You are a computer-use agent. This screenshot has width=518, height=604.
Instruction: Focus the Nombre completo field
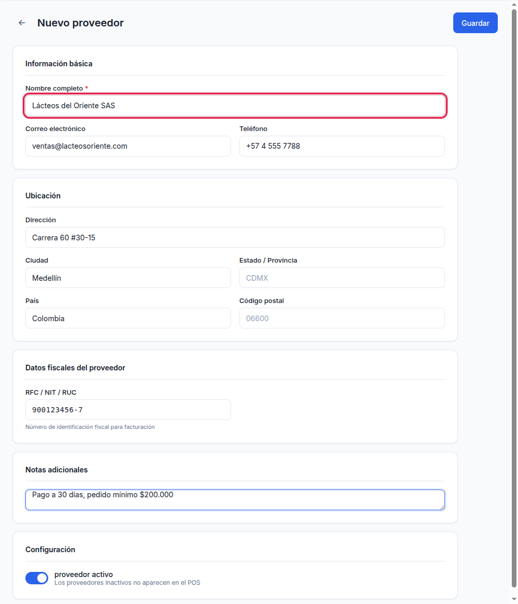click(235, 106)
